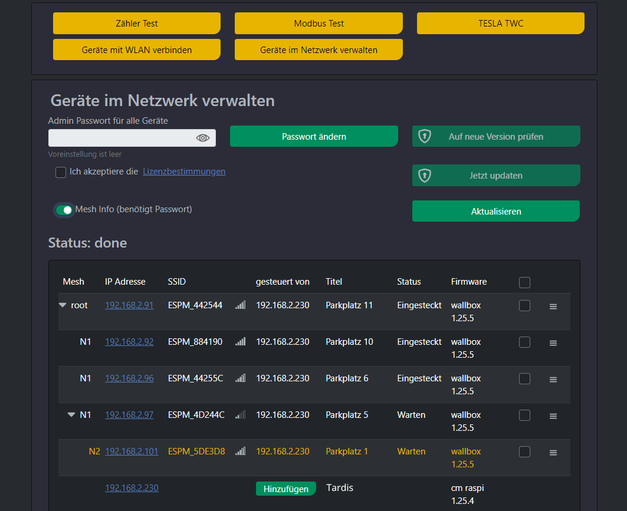This screenshot has width=627, height=511.
Task: Open hamburger menu for Parkplatz 1 row
Action: [553, 453]
